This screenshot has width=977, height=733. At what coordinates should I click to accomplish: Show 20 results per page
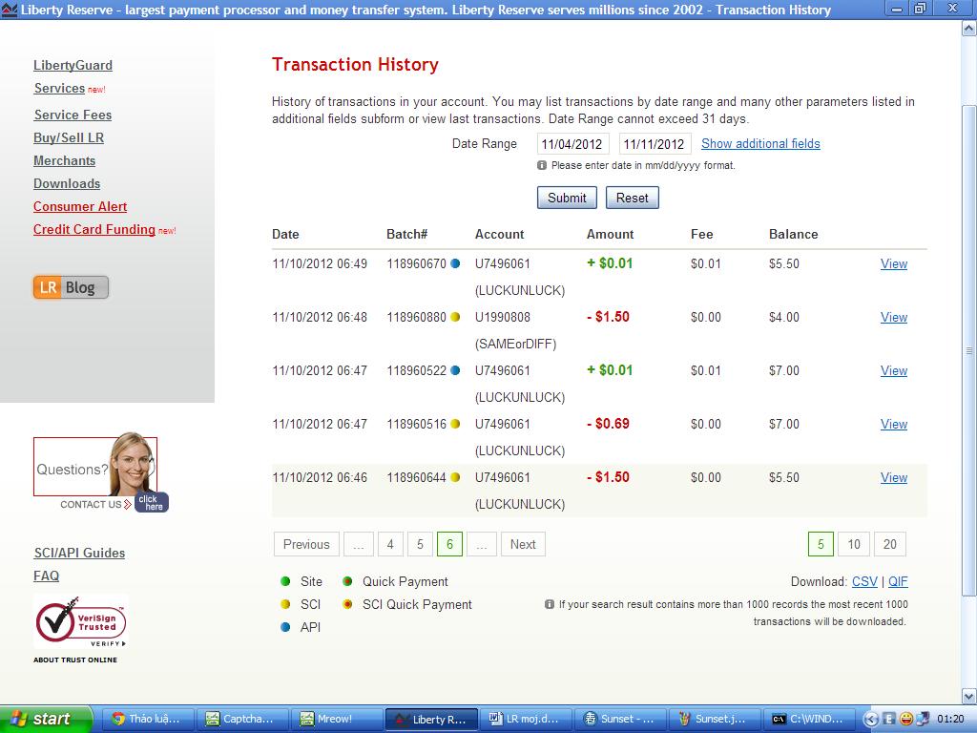pyautogui.click(x=890, y=544)
